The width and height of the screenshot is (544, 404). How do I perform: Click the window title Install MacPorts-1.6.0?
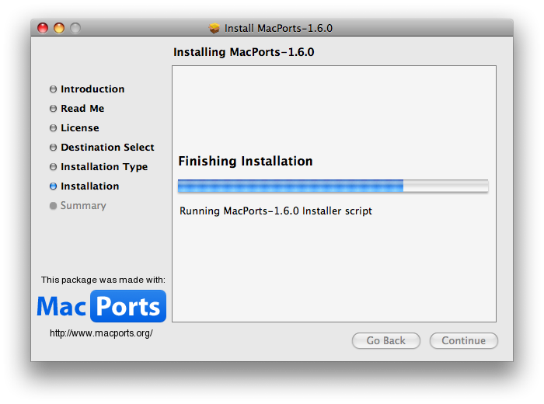click(278, 28)
